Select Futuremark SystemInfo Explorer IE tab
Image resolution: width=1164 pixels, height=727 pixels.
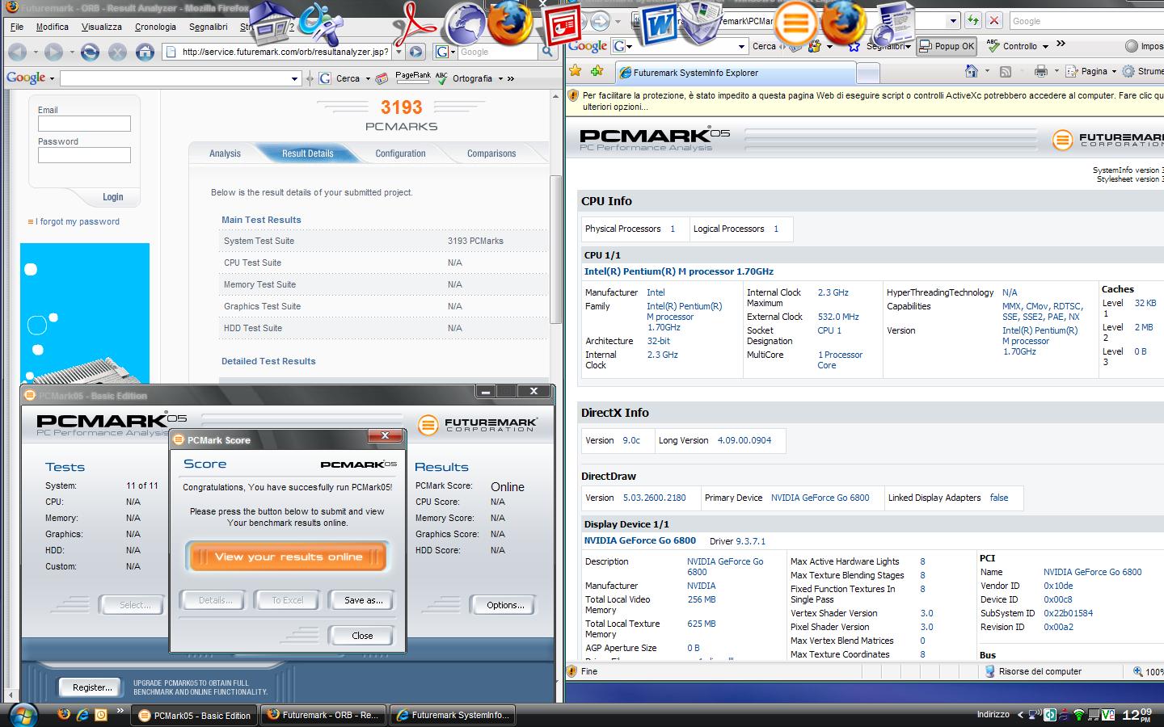734,73
